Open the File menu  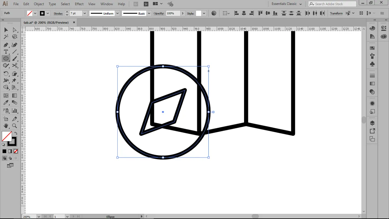coord(16,4)
